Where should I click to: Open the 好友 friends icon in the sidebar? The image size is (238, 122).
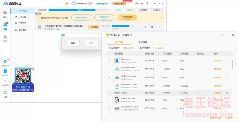[5, 37]
